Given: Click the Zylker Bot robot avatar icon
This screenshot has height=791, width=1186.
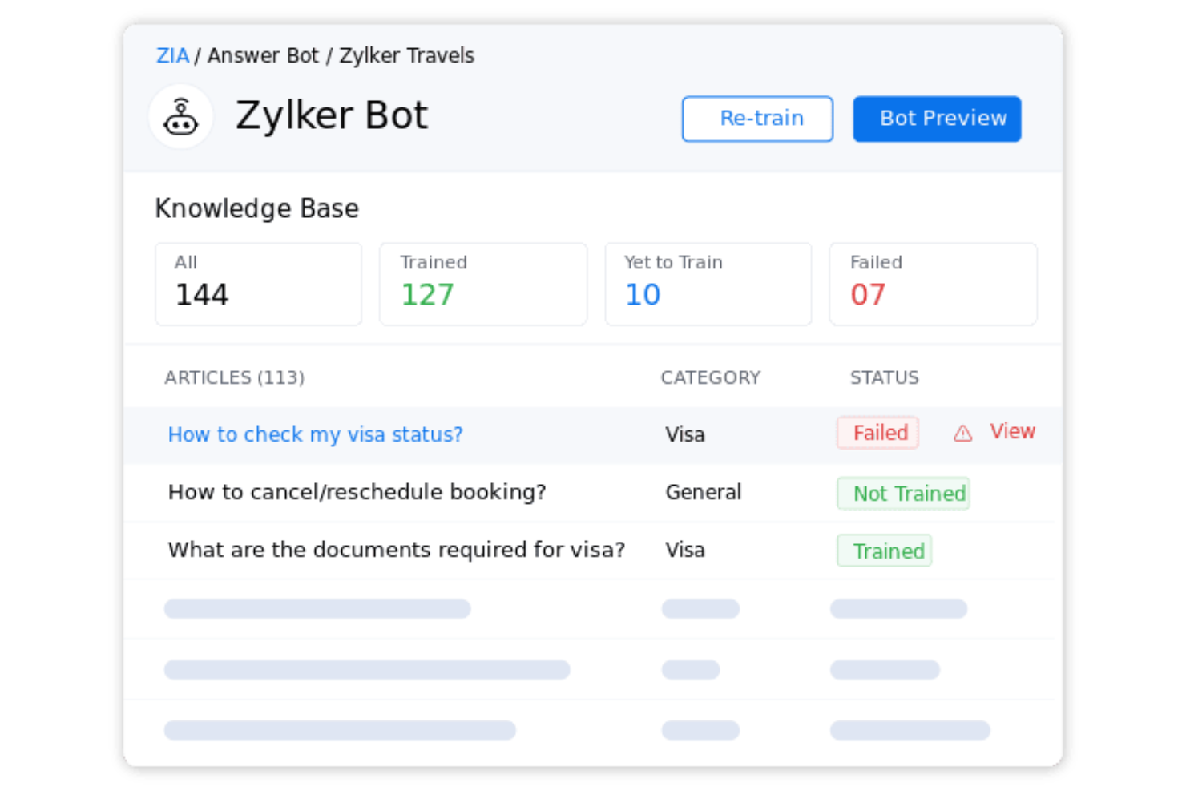Looking at the screenshot, I should point(181,117).
